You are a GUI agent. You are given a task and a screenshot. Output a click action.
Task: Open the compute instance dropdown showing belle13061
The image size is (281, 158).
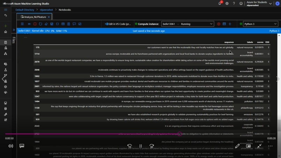[188, 24]
